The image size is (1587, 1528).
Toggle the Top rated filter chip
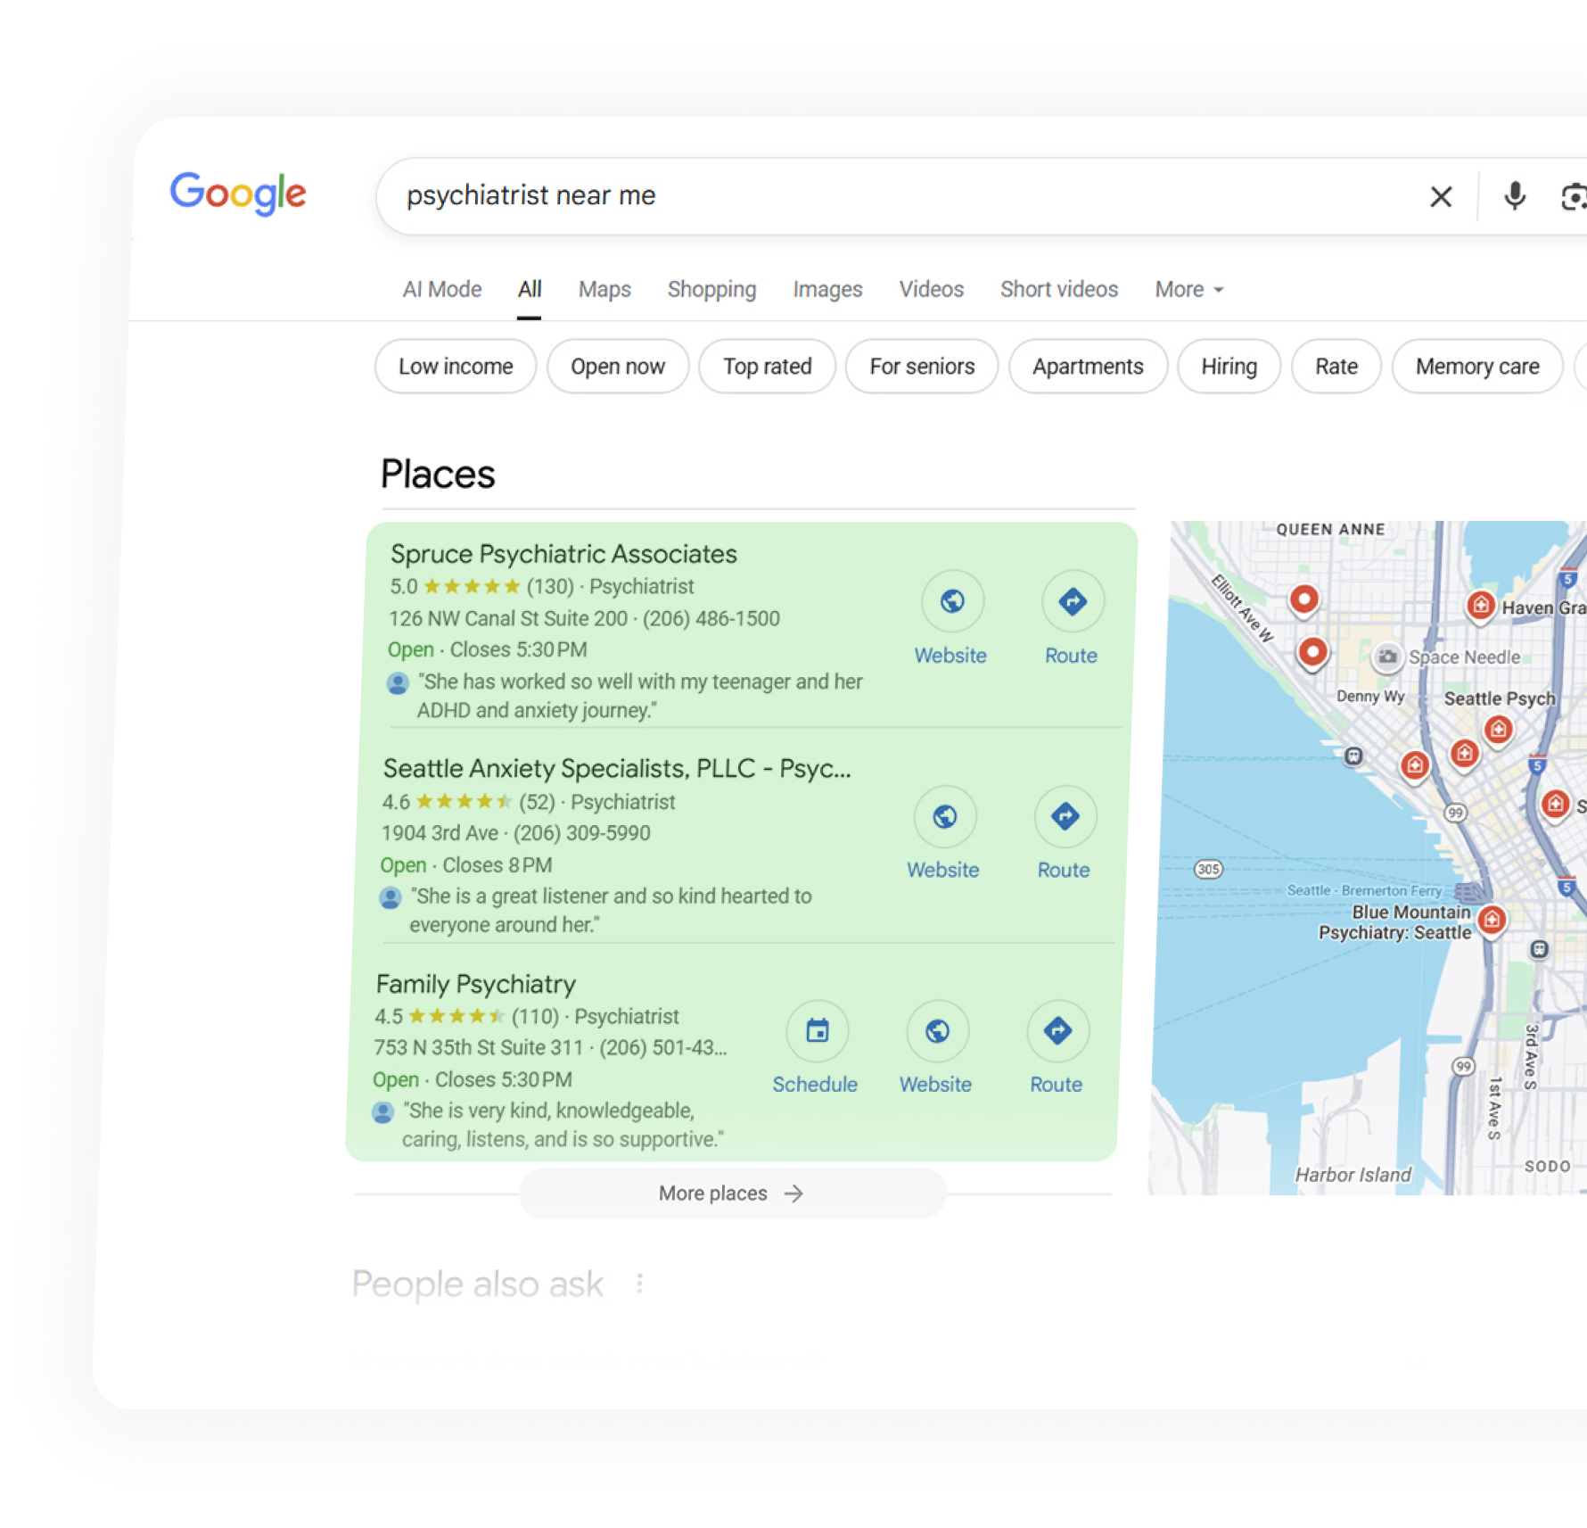[767, 367]
